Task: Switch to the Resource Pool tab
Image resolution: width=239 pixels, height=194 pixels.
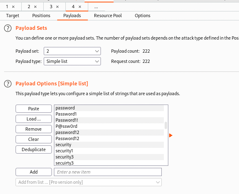Action: (108, 16)
